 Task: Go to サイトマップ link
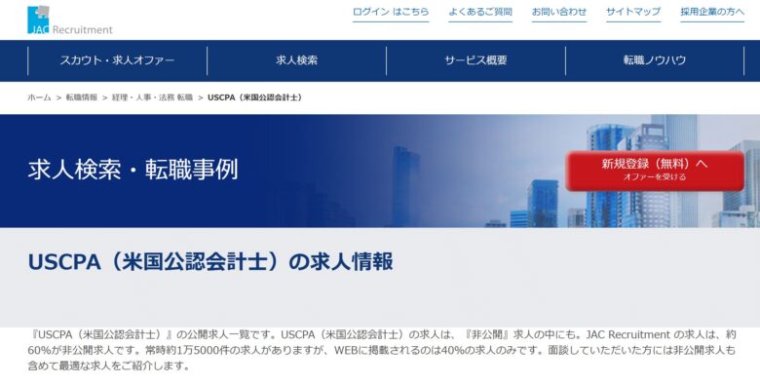click(633, 12)
